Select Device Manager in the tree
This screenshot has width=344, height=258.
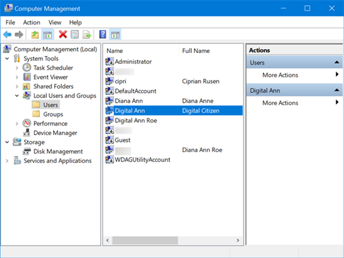[55, 133]
